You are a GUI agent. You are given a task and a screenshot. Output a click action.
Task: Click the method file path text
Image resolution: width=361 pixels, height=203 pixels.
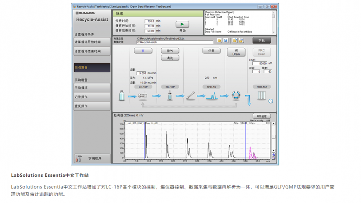pos(161,39)
